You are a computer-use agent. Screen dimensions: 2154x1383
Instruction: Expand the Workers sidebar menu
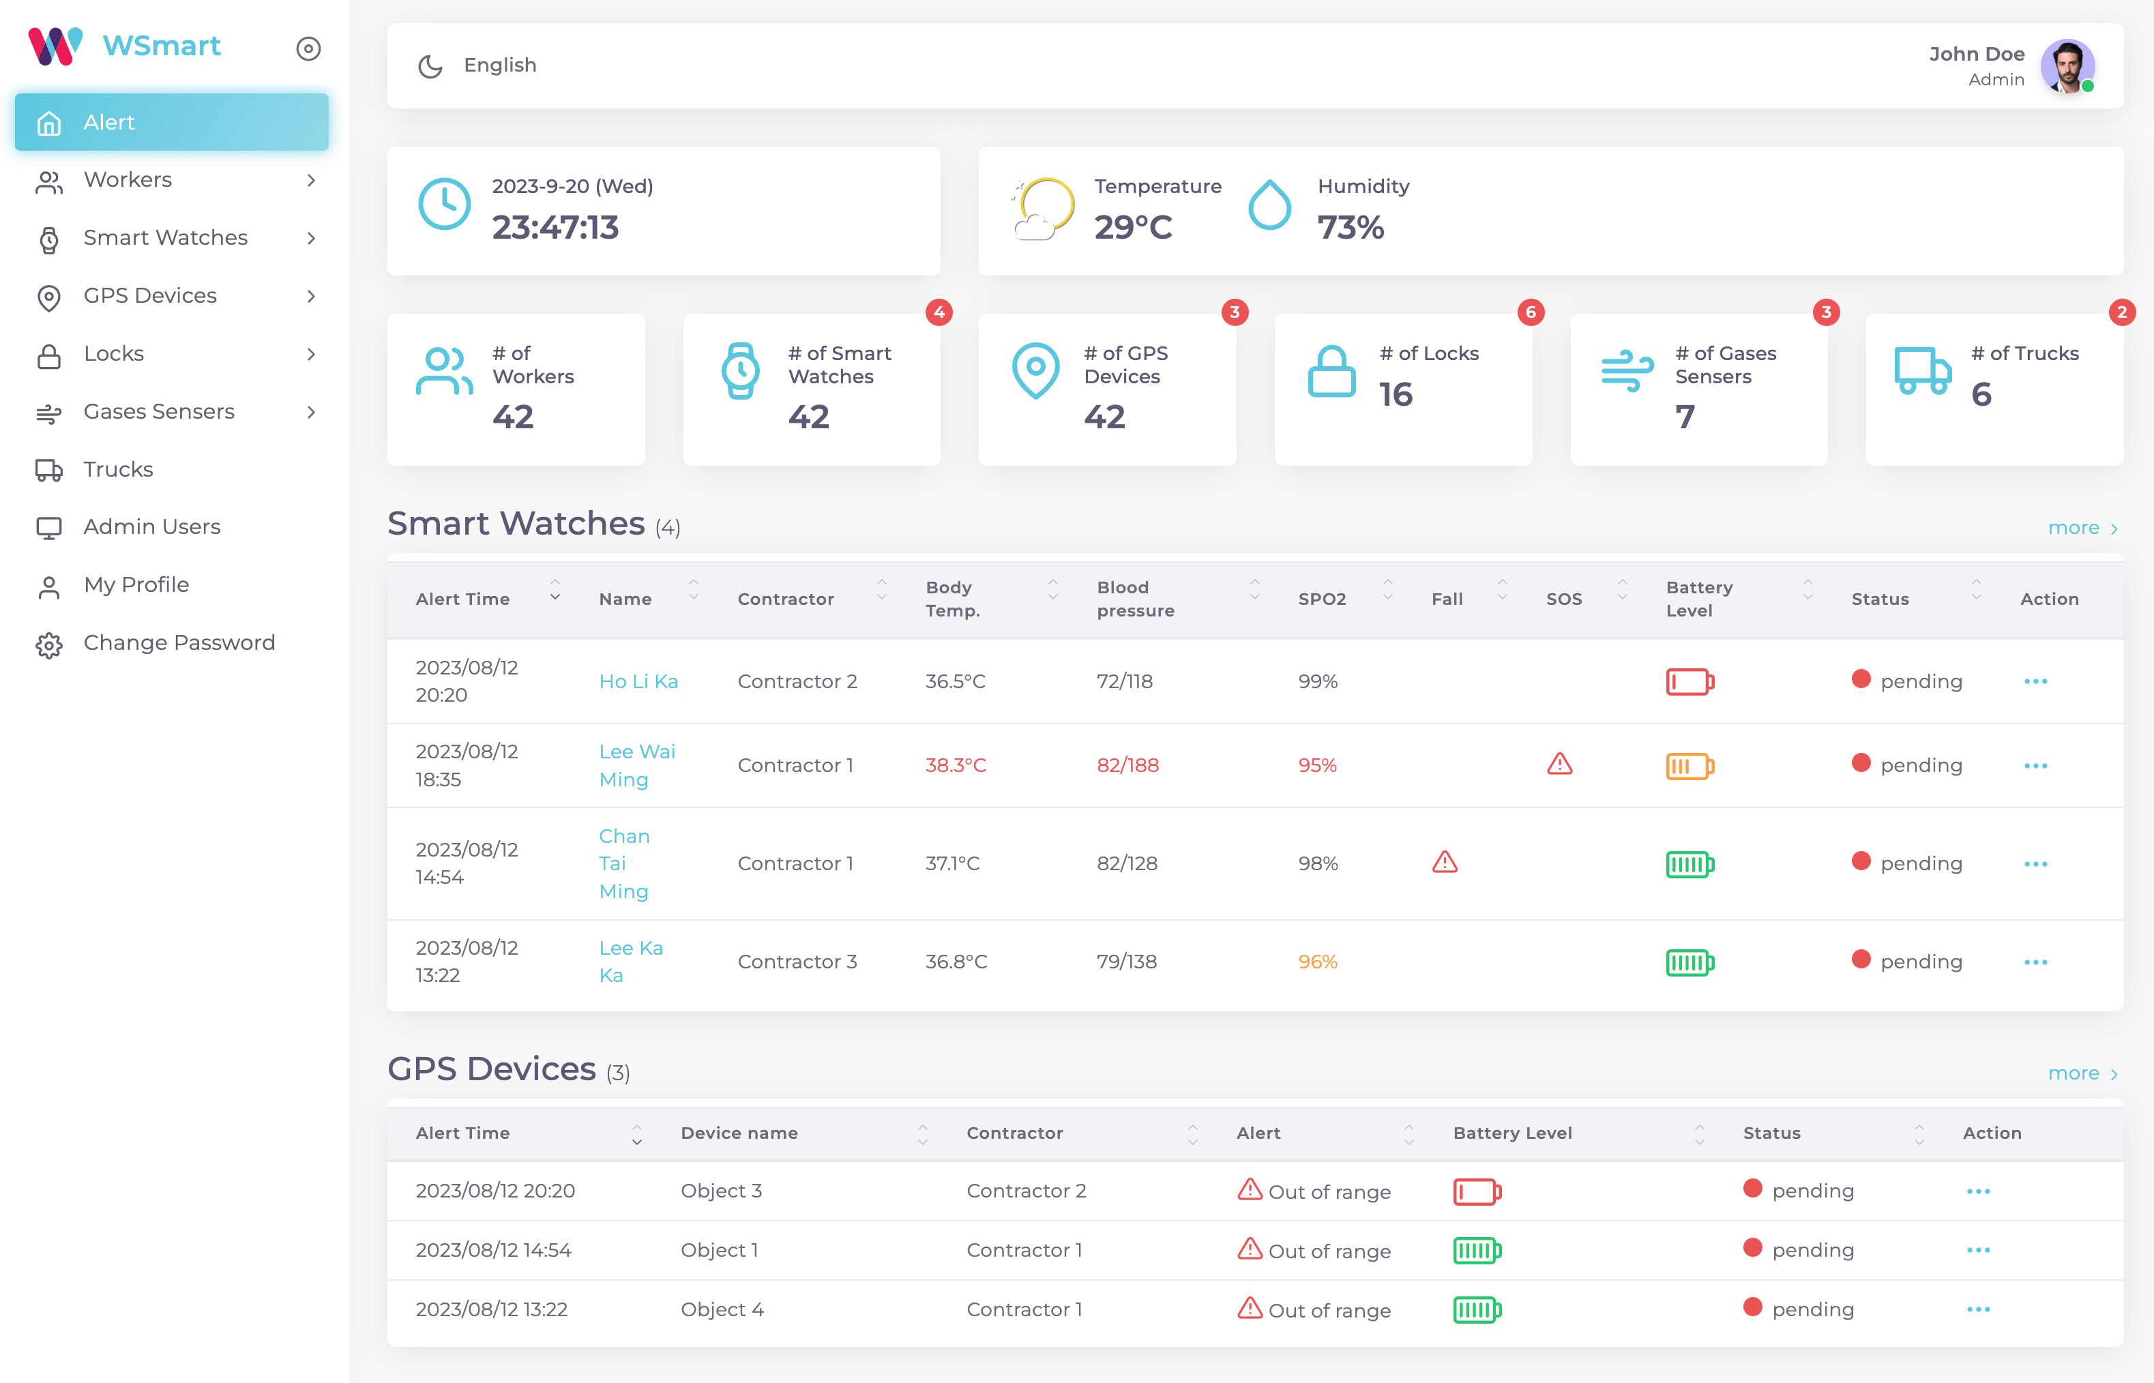[172, 181]
